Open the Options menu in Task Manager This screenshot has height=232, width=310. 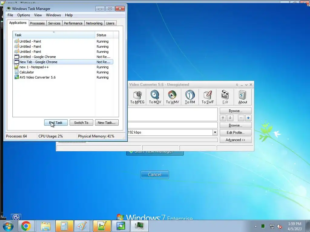[24, 15]
